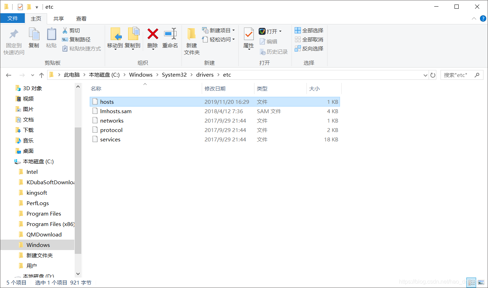The width and height of the screenshot is (488, 288).
Task: Collapse the ribbon with the chevron
Action: pyautogui.click(x=474, y=18)
